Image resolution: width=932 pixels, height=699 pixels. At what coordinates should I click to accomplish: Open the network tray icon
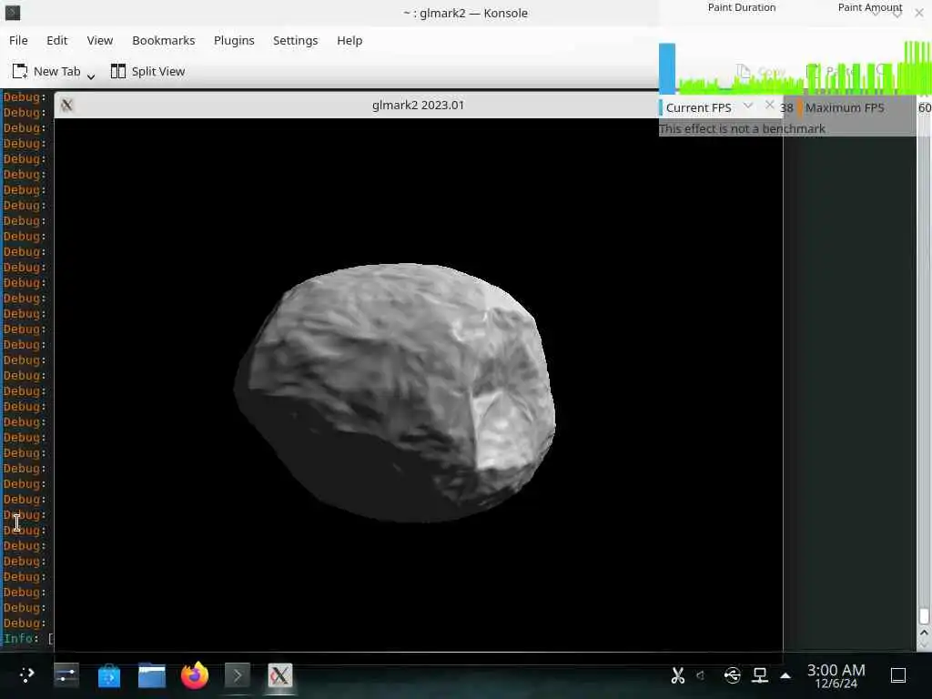click(x=760, y=675)
